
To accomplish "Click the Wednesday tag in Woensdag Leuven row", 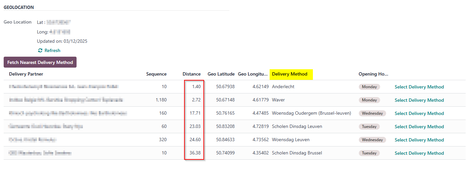I will 372,140.
